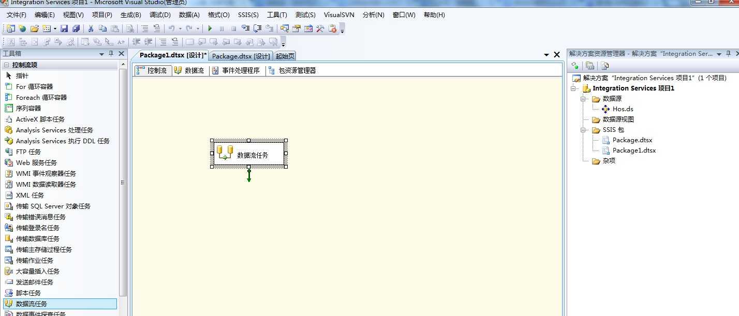
Task: Open the 文件(F) menu
Action: click(17, 15)
